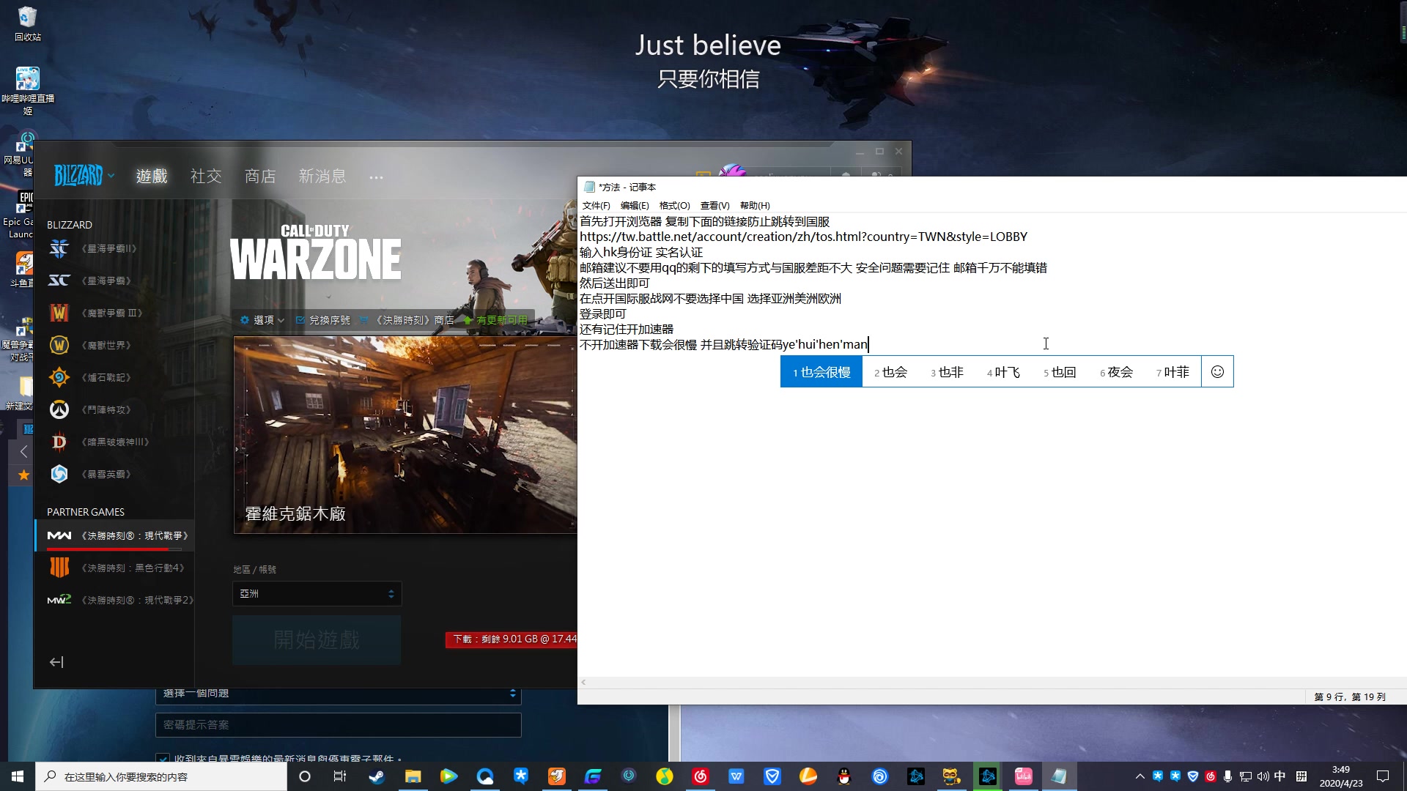Open Hearthstone (爐石戰記) in the sidebar

coord(90,377)
